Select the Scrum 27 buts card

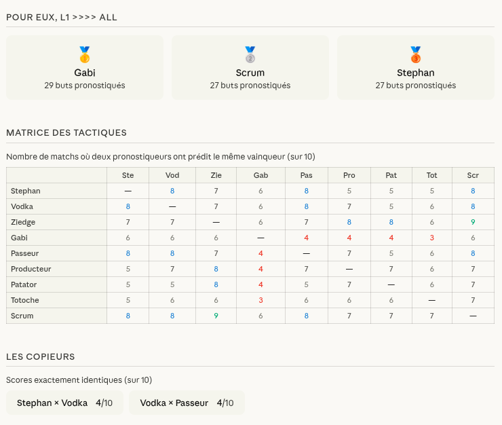tap(250, 68)
